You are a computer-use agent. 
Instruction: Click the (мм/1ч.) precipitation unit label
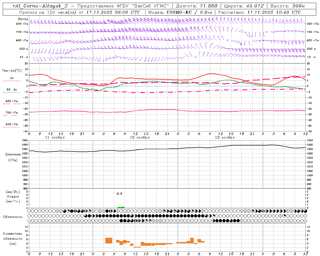pyautogui.click(x=13, y=201)
